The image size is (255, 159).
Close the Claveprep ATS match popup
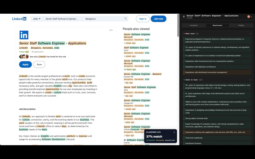coord(174,132)
